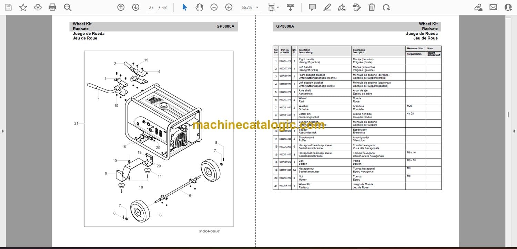Click the vertical scrollbar handle on the right
The image size is (517, 249).
coord(508,114)
